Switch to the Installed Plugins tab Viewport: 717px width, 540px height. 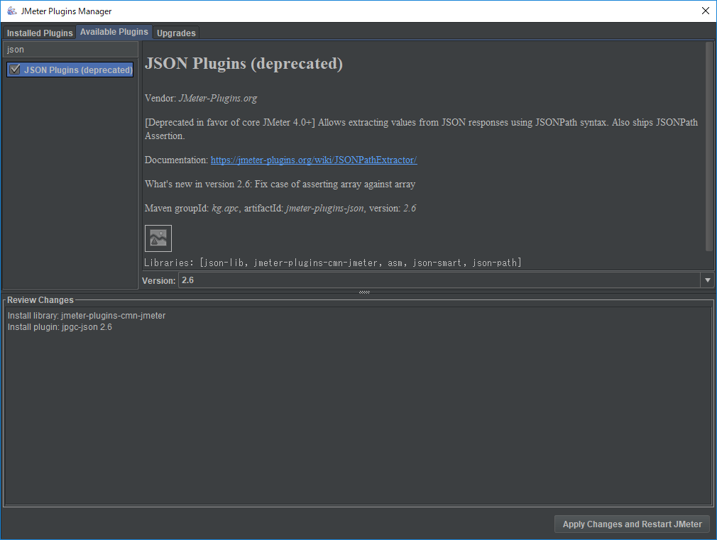(39, 32)
